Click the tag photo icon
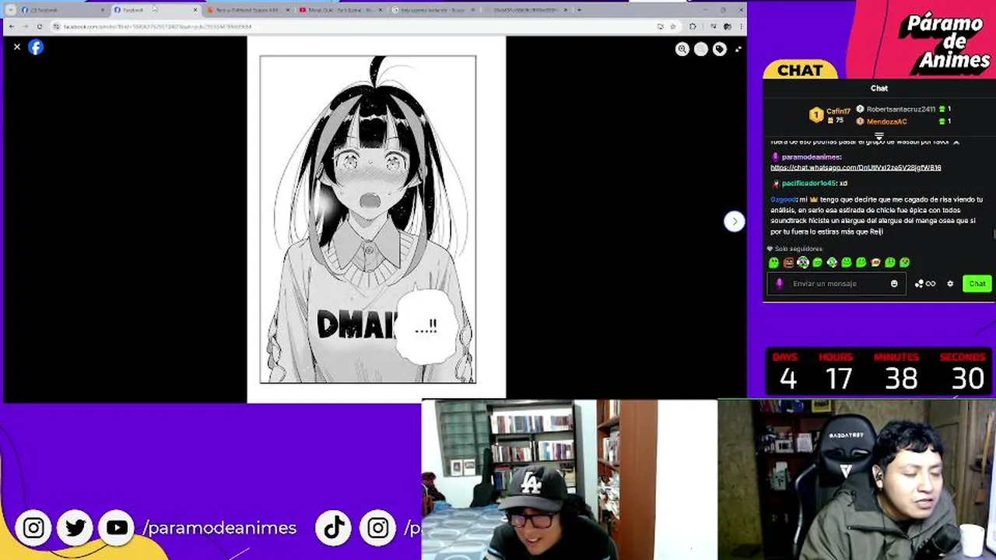Screen dimensions: 996x560 coord(720,49)
